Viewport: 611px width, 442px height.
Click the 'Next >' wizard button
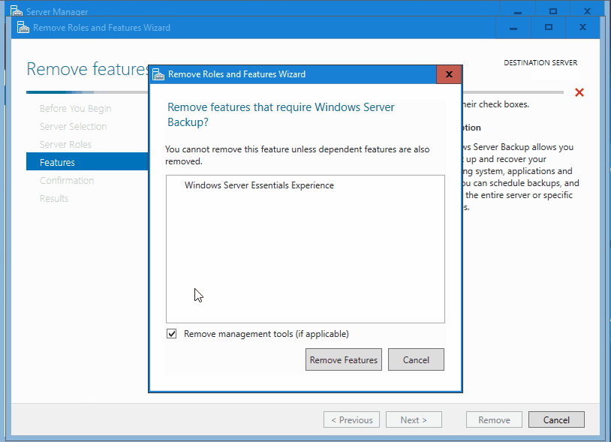point(414,419)
